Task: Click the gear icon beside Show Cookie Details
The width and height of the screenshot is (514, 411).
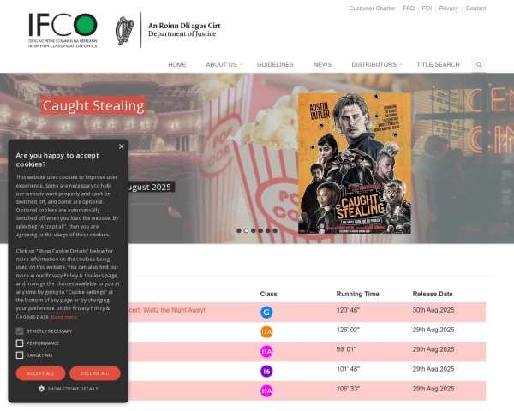Action: pyautogui.click(x=41, y=389)
